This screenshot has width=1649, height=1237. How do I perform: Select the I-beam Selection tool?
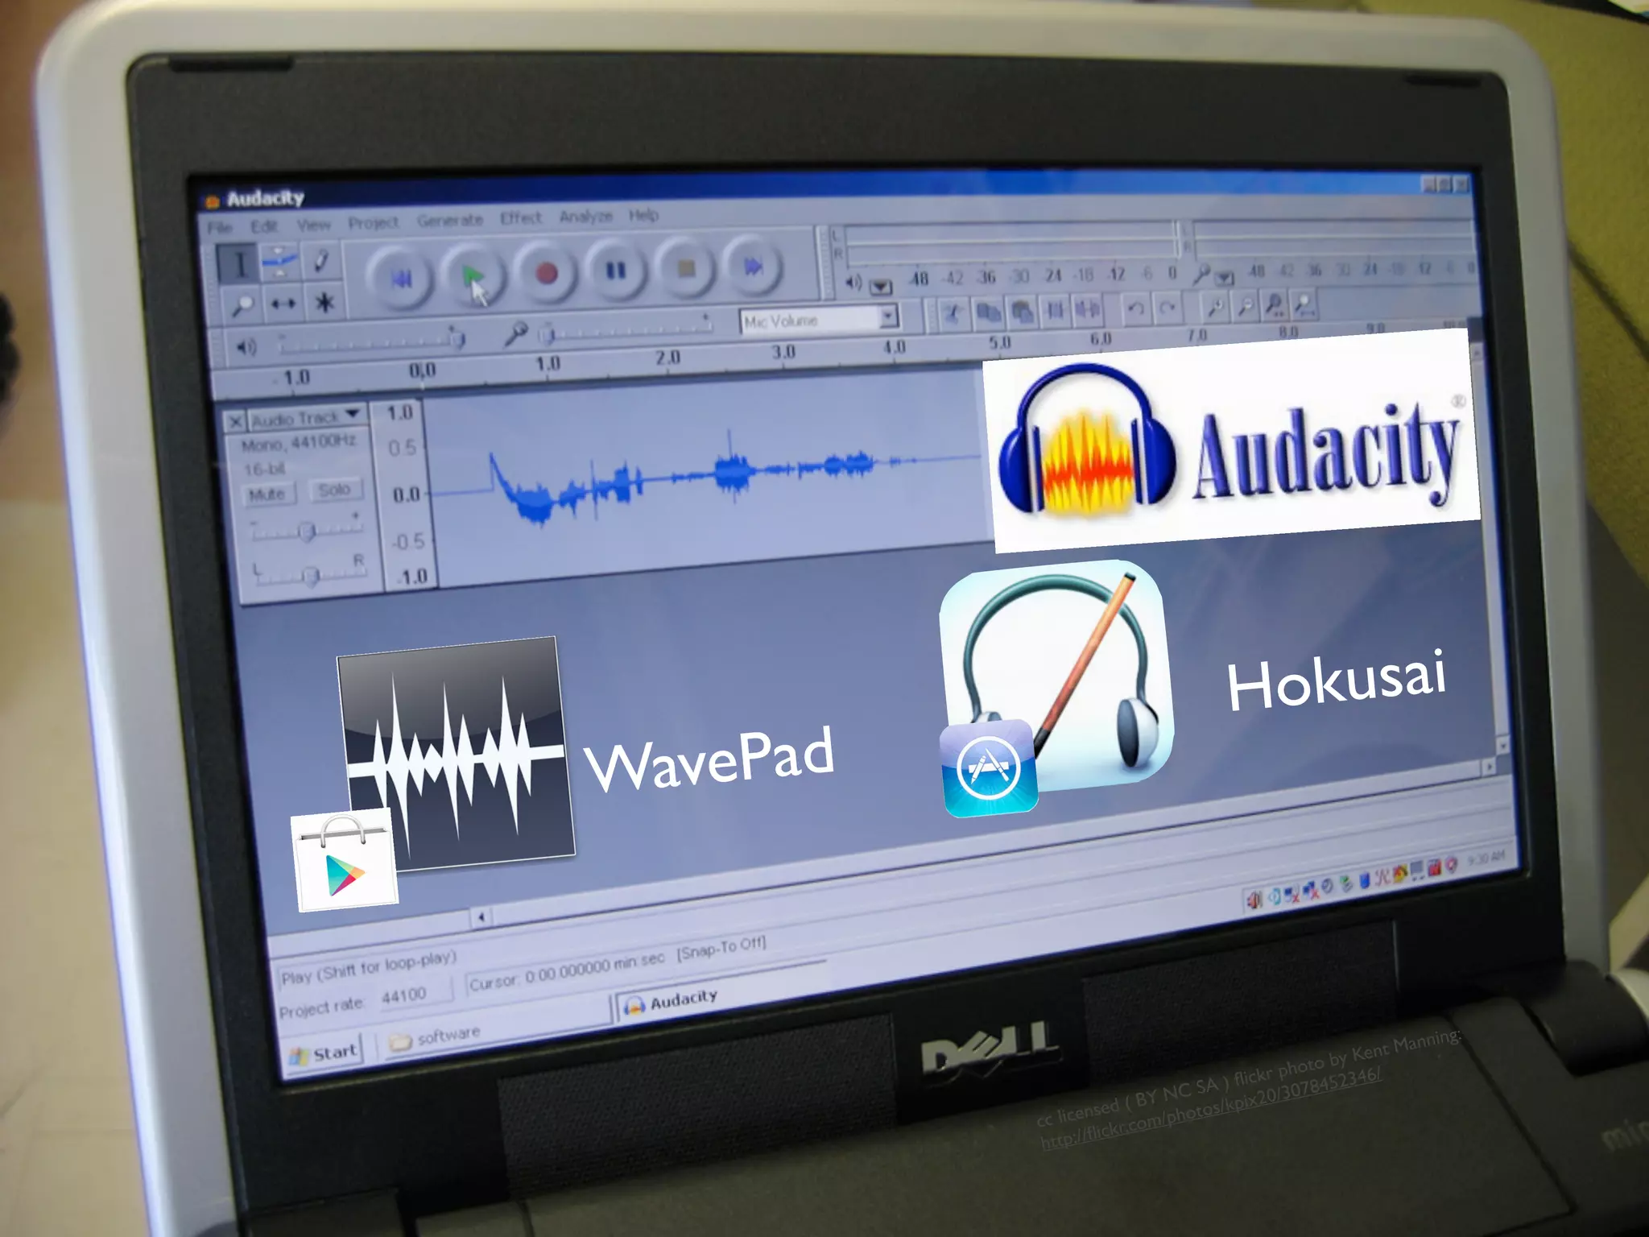pyautogui.click(x=239, y=264)
